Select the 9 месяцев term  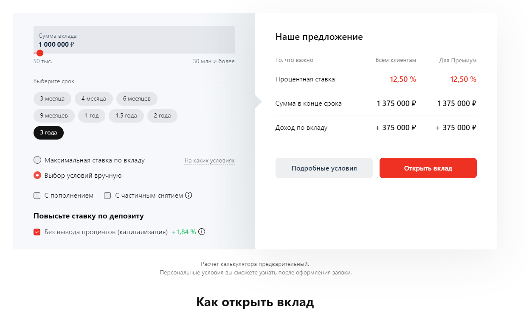click(54, 116)
